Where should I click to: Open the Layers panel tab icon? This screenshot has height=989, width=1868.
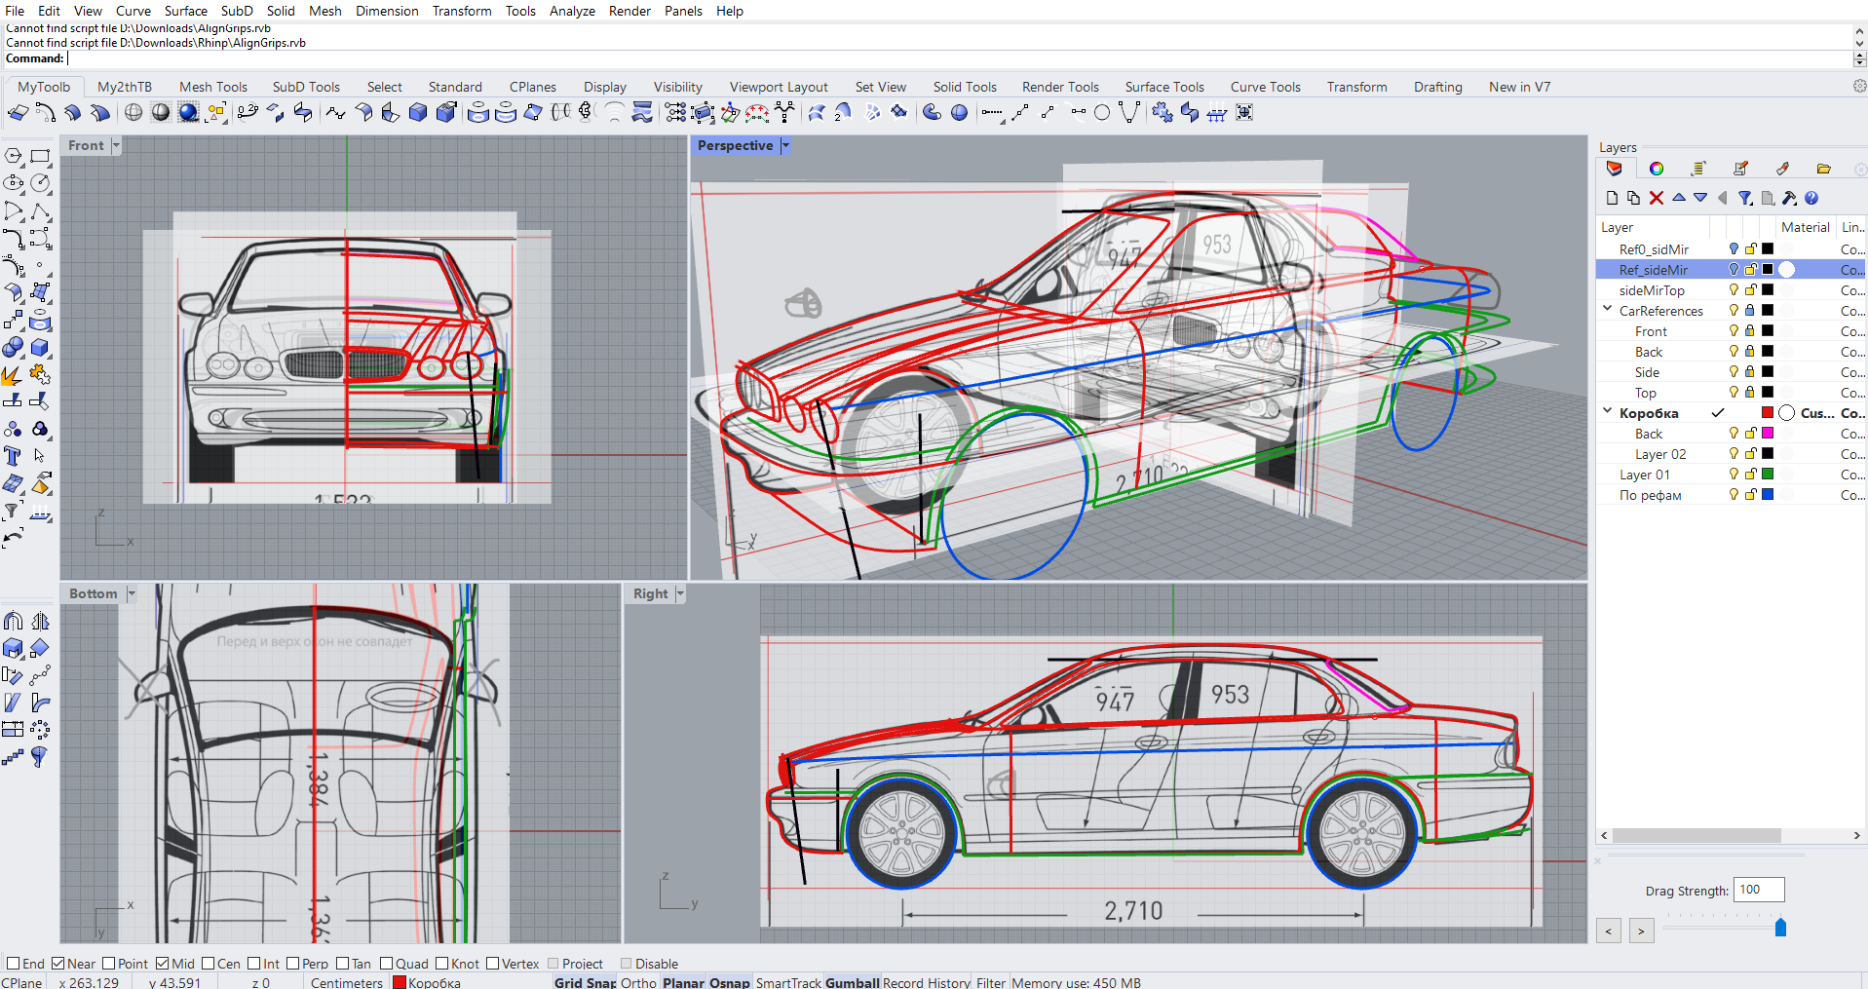[1615, 169]
